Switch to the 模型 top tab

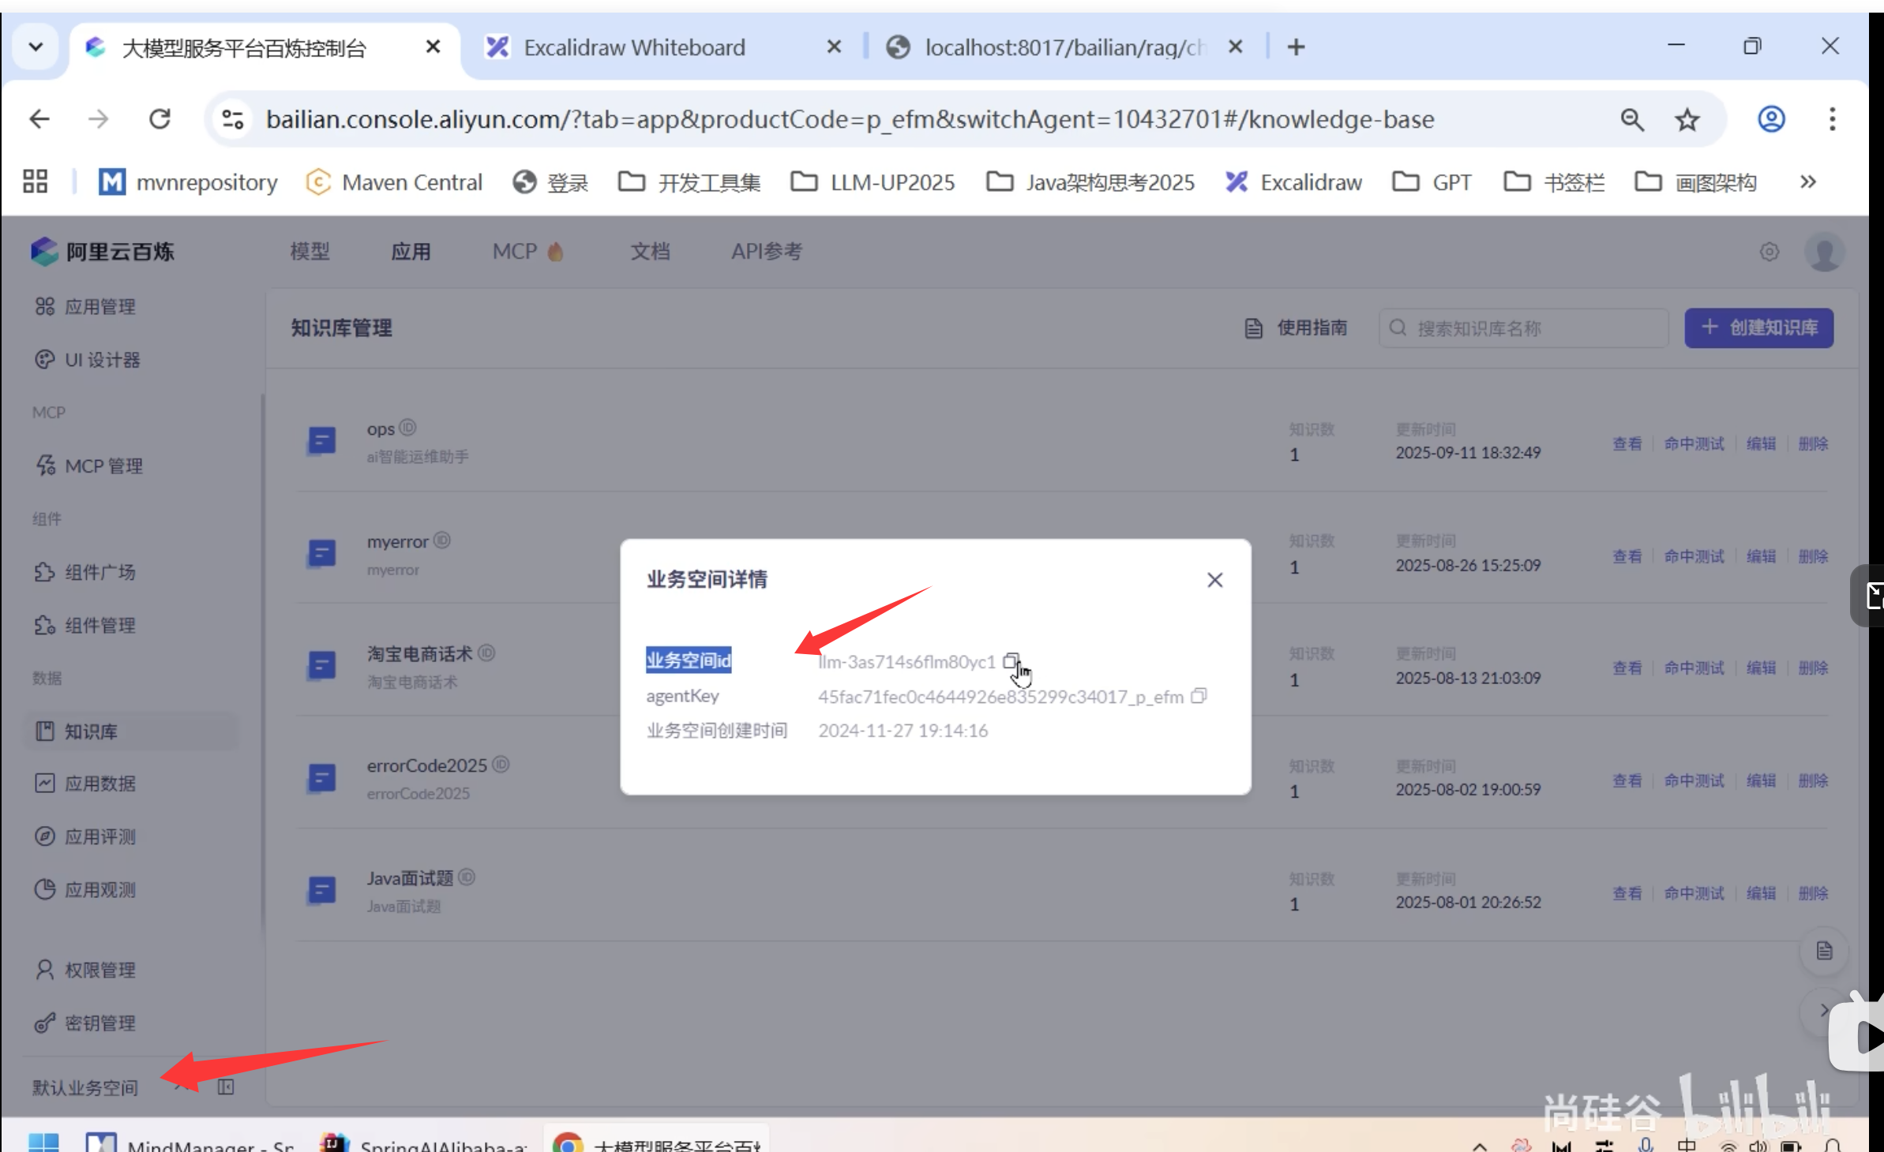pyautogui.click(x=310, y=252)
